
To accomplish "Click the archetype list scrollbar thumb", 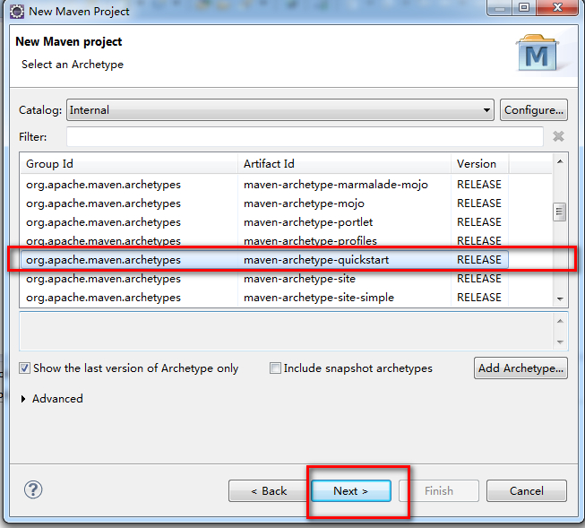I will tap(559, 212).
